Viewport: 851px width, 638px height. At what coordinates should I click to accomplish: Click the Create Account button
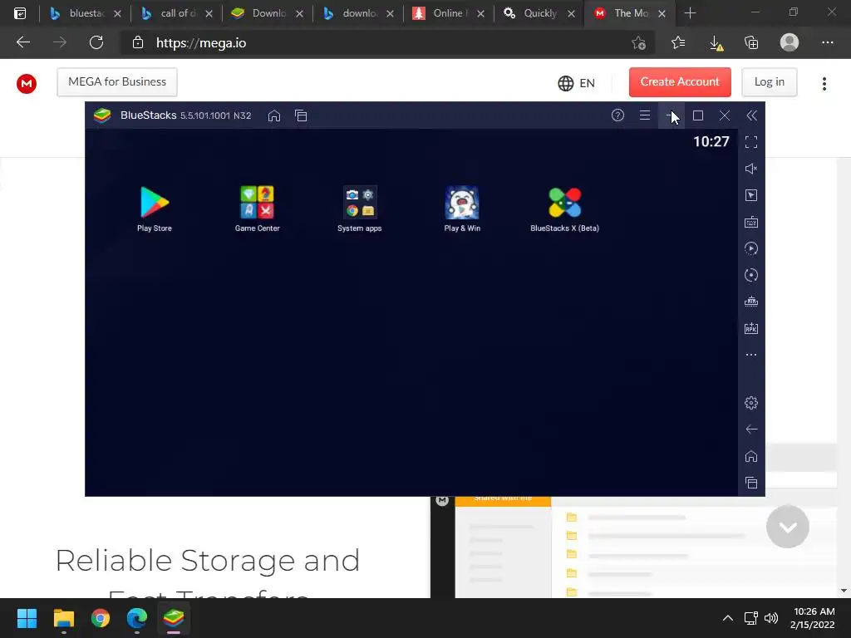(680, 82)
